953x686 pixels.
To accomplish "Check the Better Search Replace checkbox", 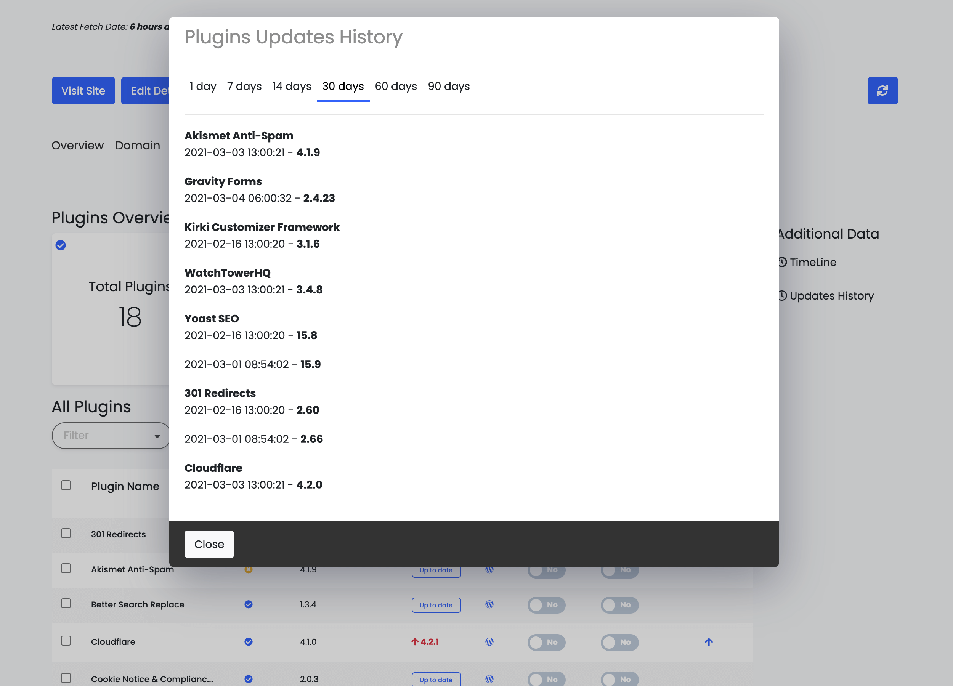I will (66, 604).
